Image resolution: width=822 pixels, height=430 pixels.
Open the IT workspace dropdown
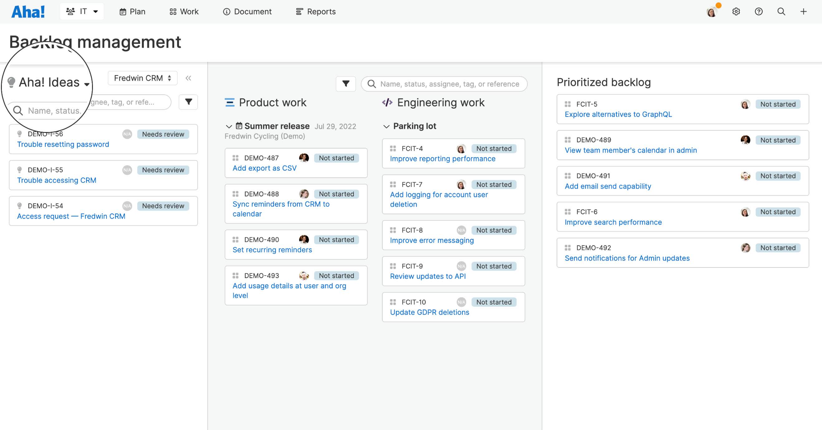(82, 12)
